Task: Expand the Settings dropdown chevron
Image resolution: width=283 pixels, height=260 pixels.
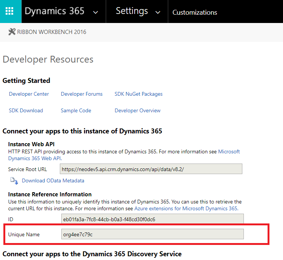Action: (x=158, y=12)
